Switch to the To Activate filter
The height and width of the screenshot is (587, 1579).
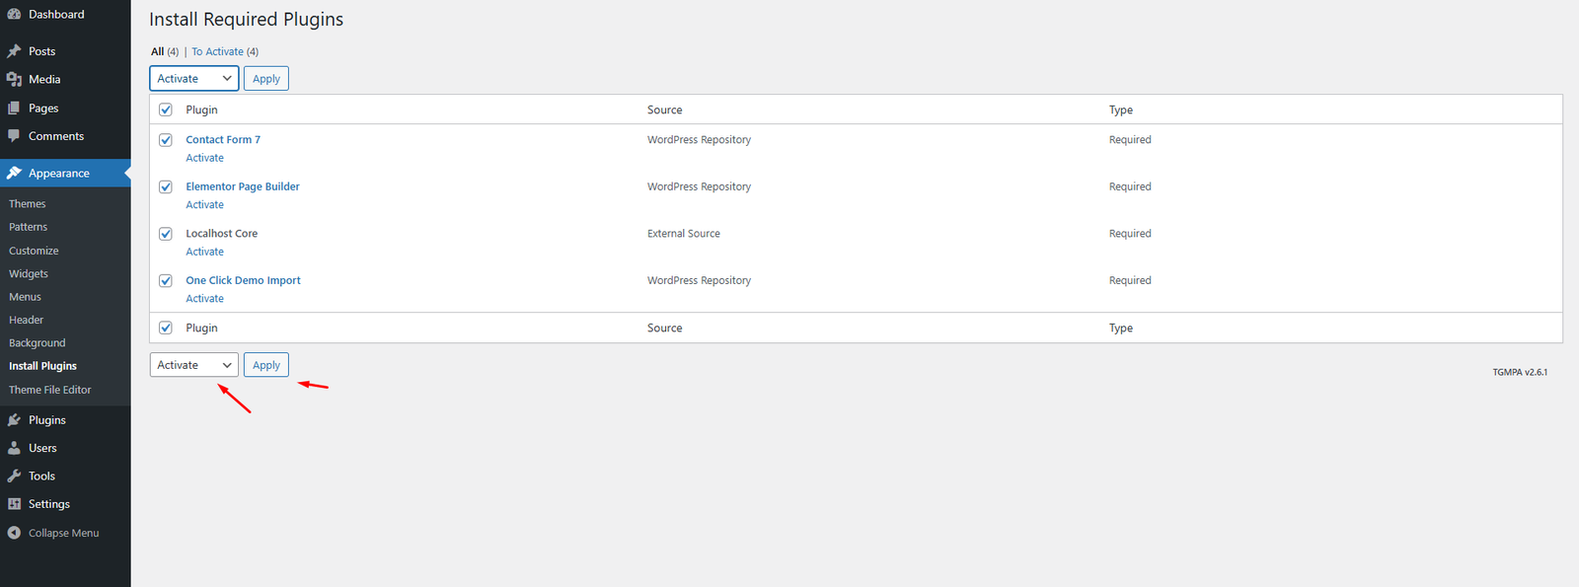point(217,51)
